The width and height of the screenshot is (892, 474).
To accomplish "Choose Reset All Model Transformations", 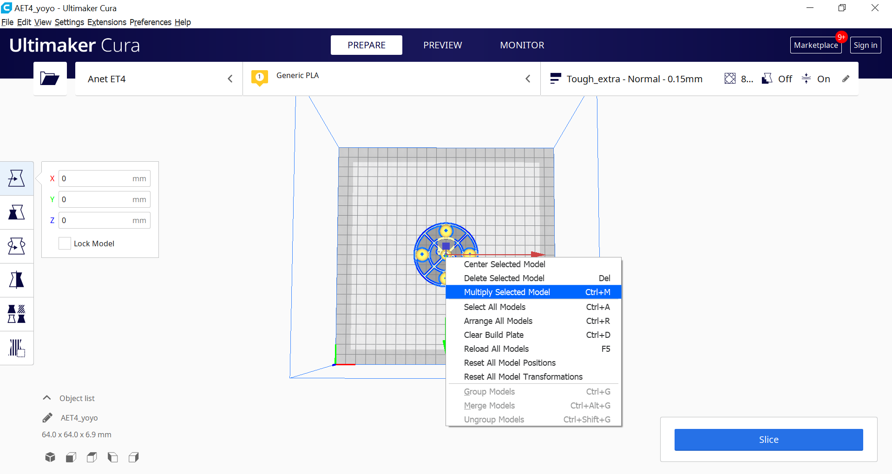I will click(x=533, y=376).
